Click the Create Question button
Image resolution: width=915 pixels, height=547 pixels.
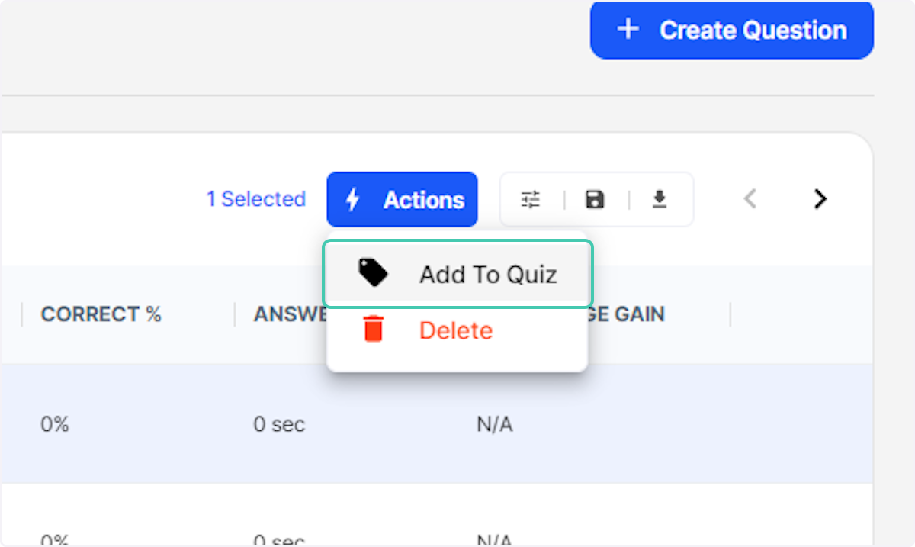731,30
